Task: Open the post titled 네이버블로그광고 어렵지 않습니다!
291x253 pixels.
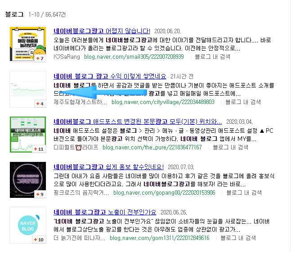Action: pos(102,31)
